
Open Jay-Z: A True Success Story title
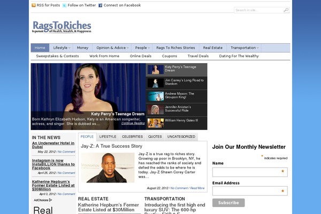[112, 146]
